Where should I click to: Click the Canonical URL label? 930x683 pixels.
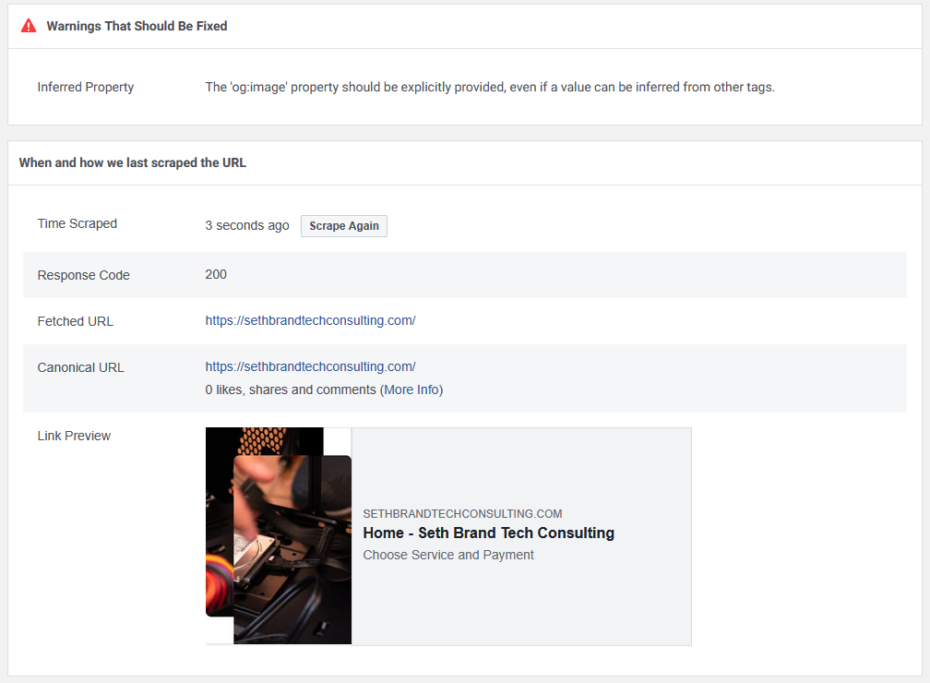point(80,368)
